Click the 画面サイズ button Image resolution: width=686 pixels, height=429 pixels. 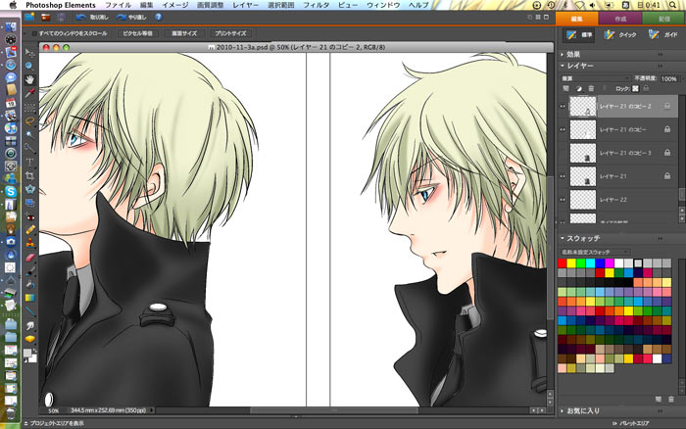pyautogui.click(x=184, y=33)
